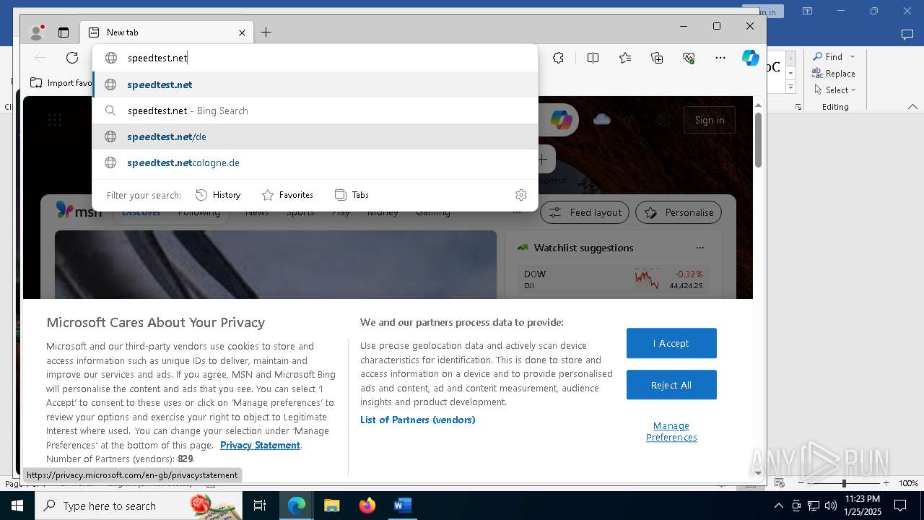Open Browser essentials heart icon
The image size is (924, 520).
(x=689, y=58)
